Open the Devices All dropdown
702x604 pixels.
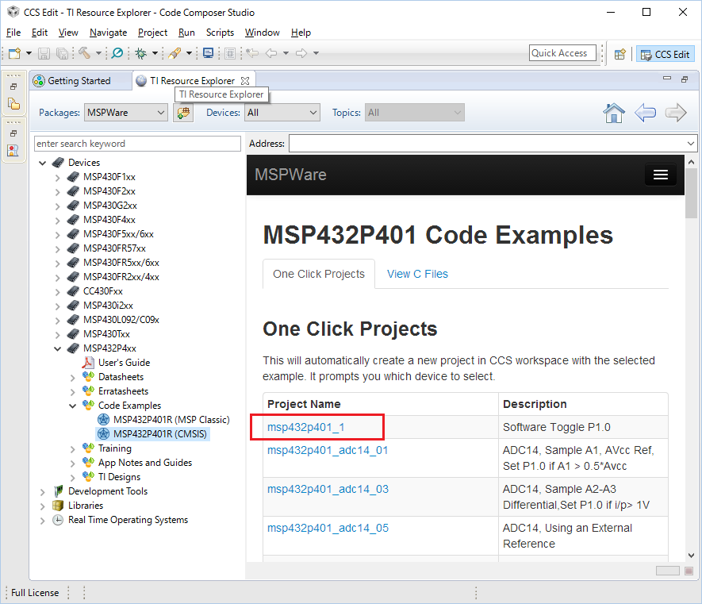click(282, 113)
